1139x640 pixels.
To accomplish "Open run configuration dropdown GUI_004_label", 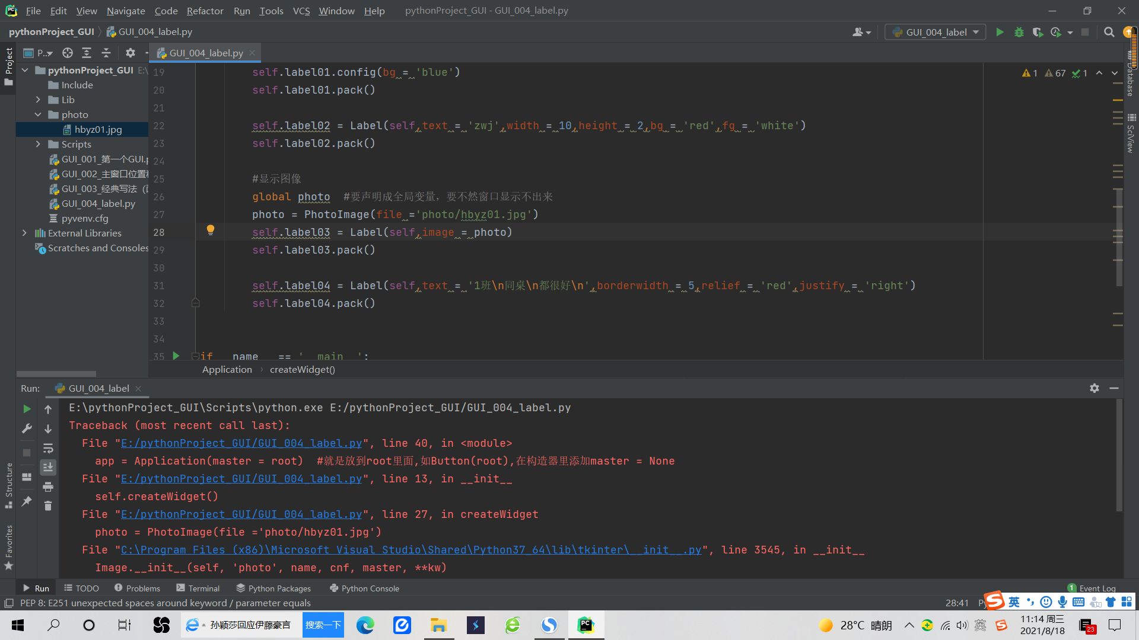I will (x=936, y=32).
